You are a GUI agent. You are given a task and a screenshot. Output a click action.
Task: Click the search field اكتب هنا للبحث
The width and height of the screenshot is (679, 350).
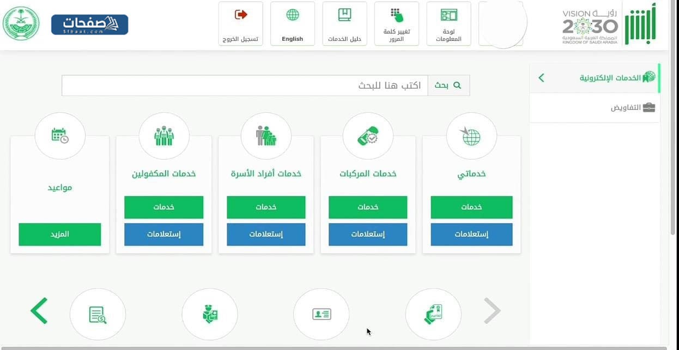[245, 85]
